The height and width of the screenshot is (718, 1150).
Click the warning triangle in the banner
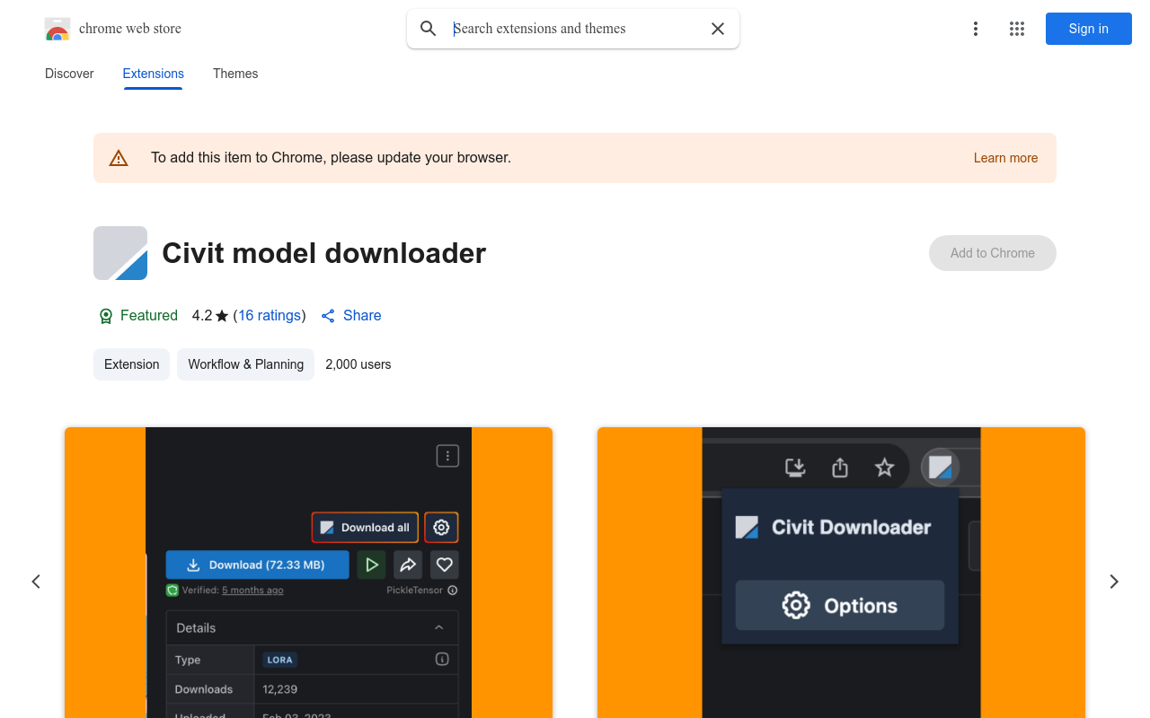pyautogui.click(x=119, y=157)
